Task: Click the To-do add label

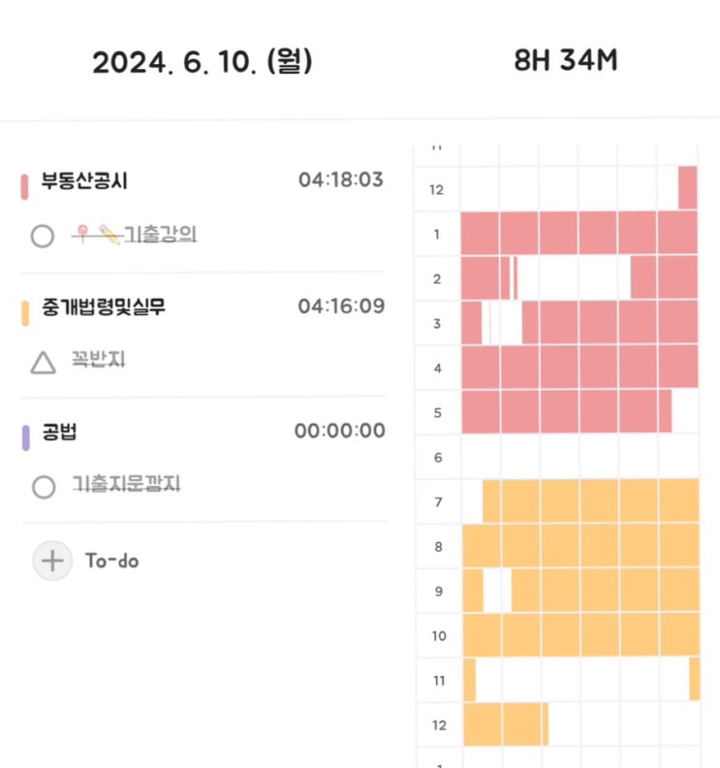Action: click(x=111, y=560)
